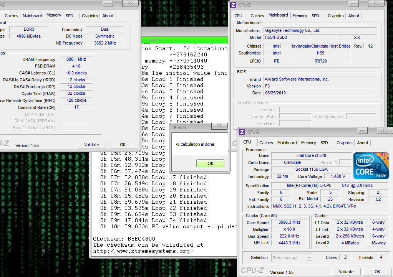Viewport: 393px width, 277px height.
Task: Click the Help menu in Super PI window
Action: (x=154, y=40)
